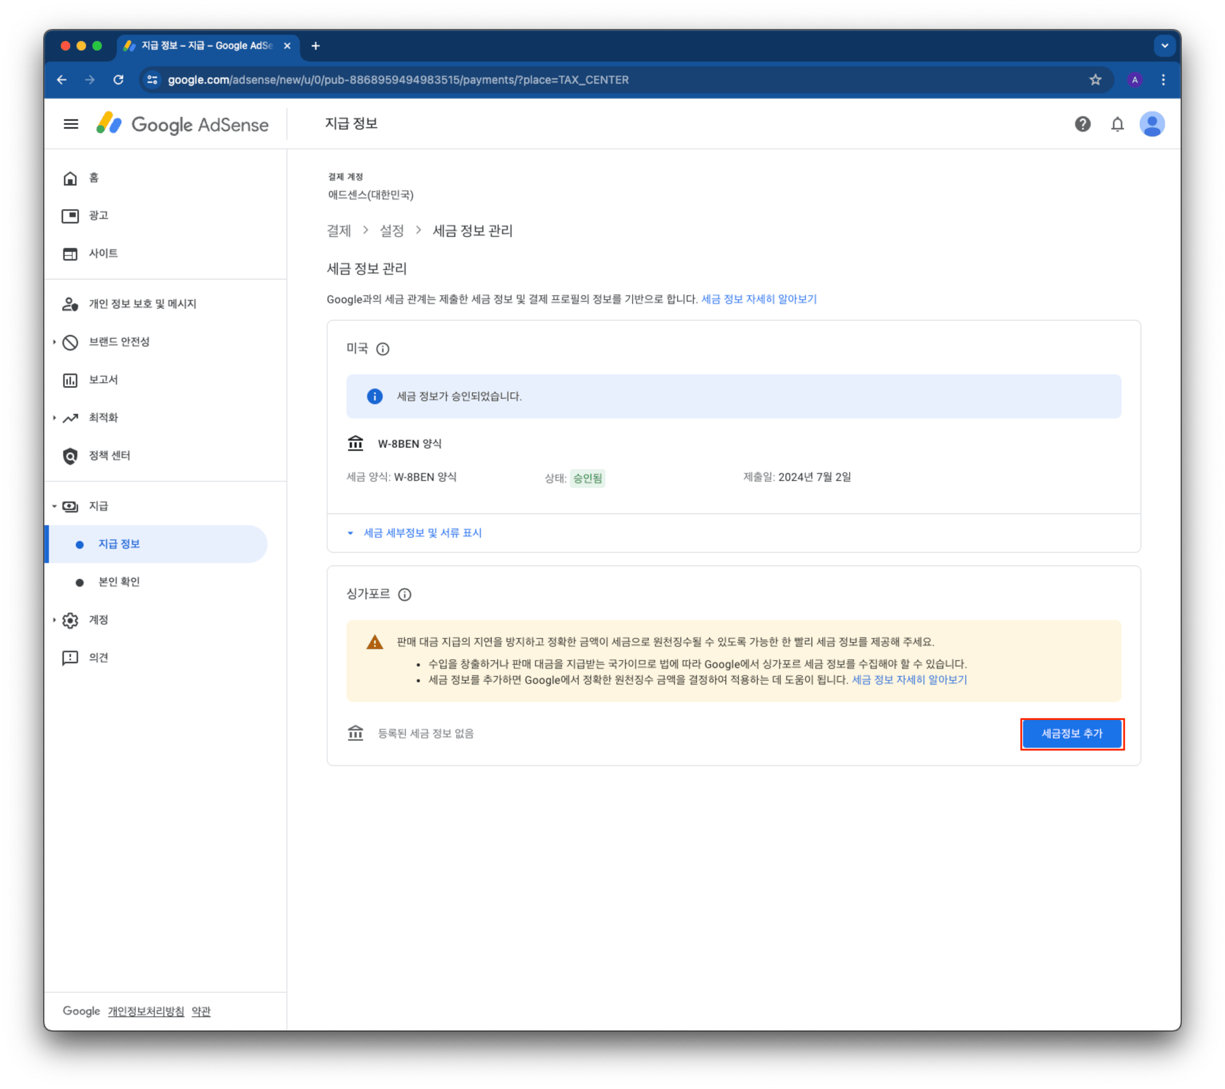This screenshot has height=1089, width=1225.
Task: Click the 세금정보 추가 button
Action: pos(1072,734)
